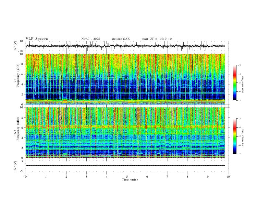Click the "5" tick on ch.3(V) axis
This screenshot has height=198, width=257.
23,161
